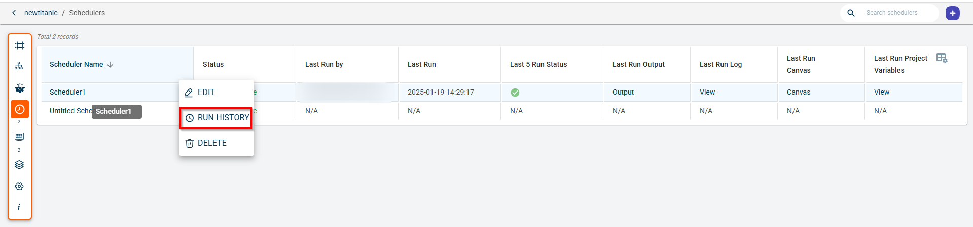
Task: Click the monitor dashboard sidebar icon
Action: pyautogui.click(x=19, y=137)
